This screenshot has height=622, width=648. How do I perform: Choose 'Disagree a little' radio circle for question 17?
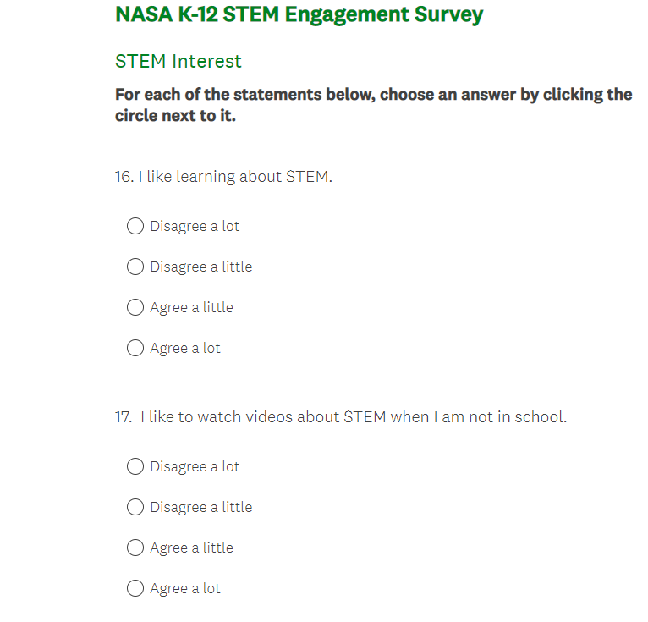click(x=135, y=507)
